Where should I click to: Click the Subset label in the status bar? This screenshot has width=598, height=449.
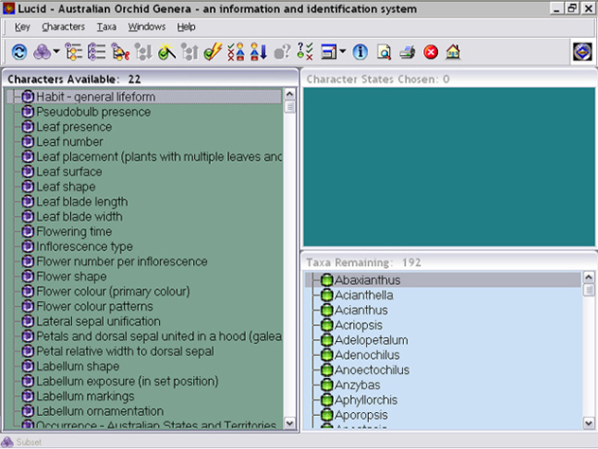28,442
